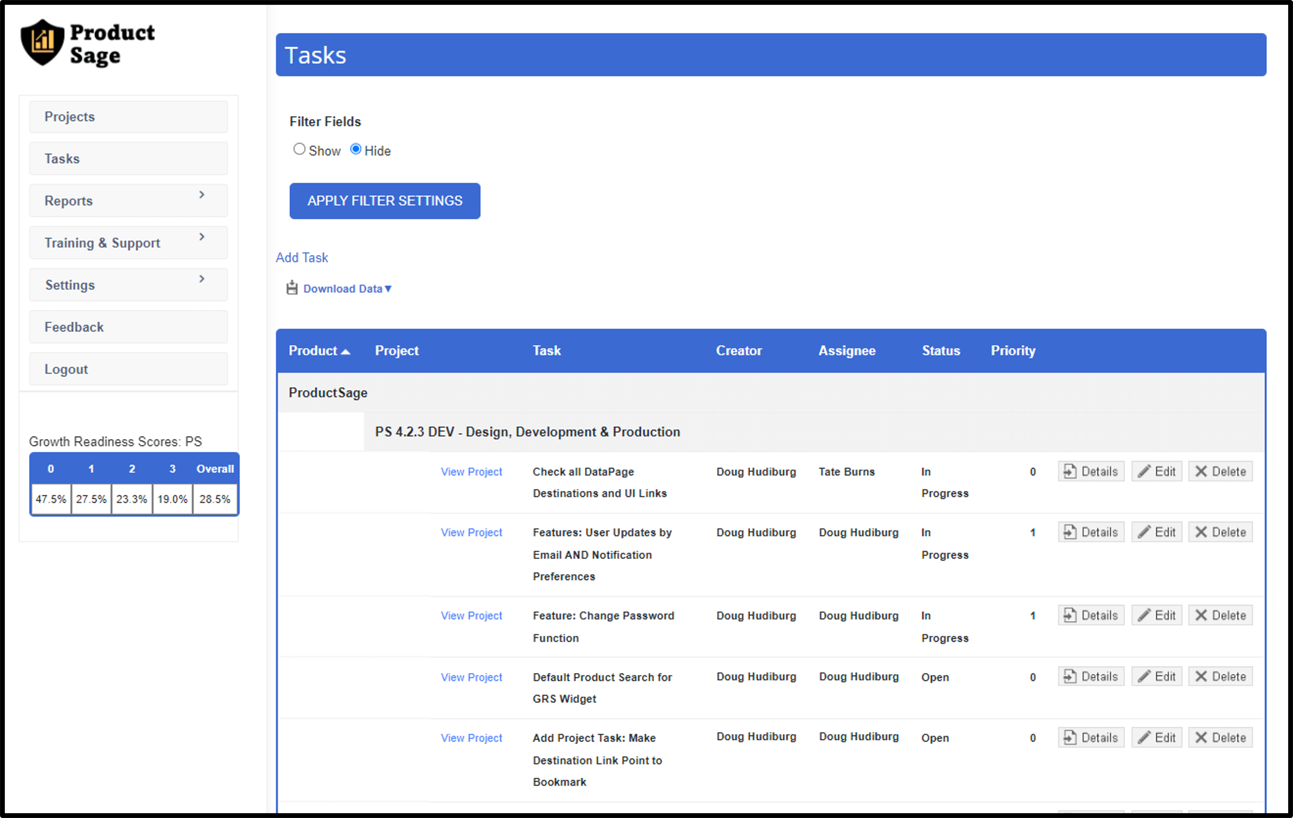This screenshot has height=818, width=1293.
Task: View Project for User Updates by Email task
Action: coord(471,532)
